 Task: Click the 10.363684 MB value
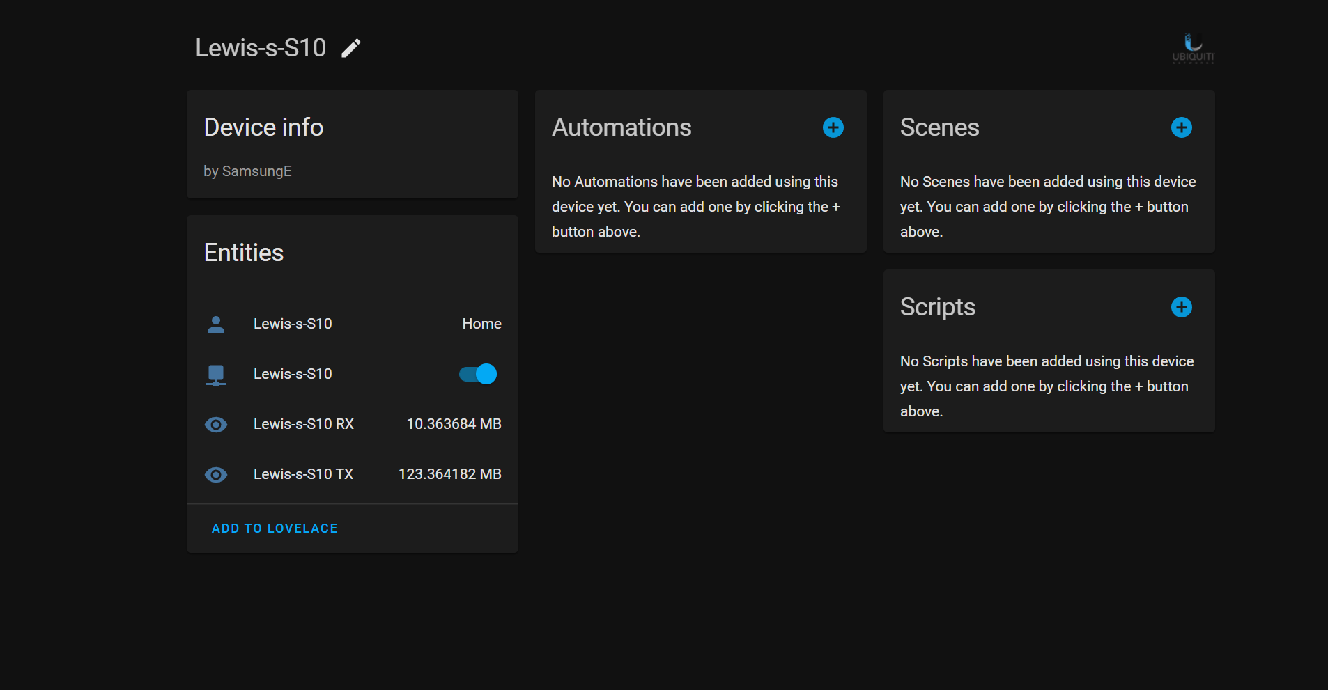coord(454,424)
